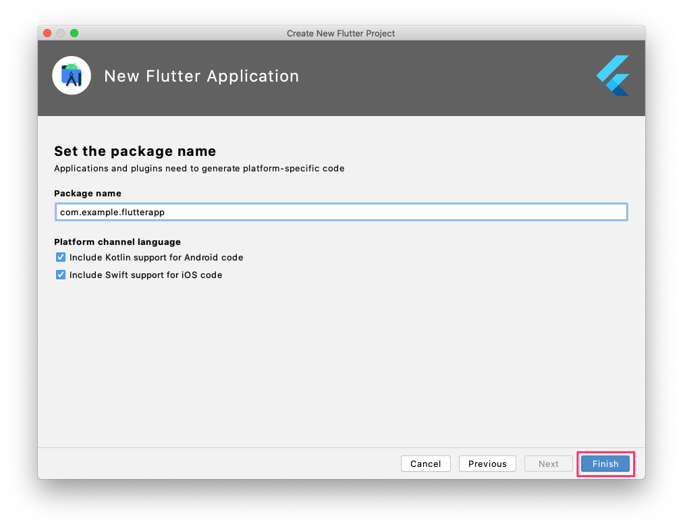
Task: Click the 'New Flutter Application' title text
Action: point(202,76)
